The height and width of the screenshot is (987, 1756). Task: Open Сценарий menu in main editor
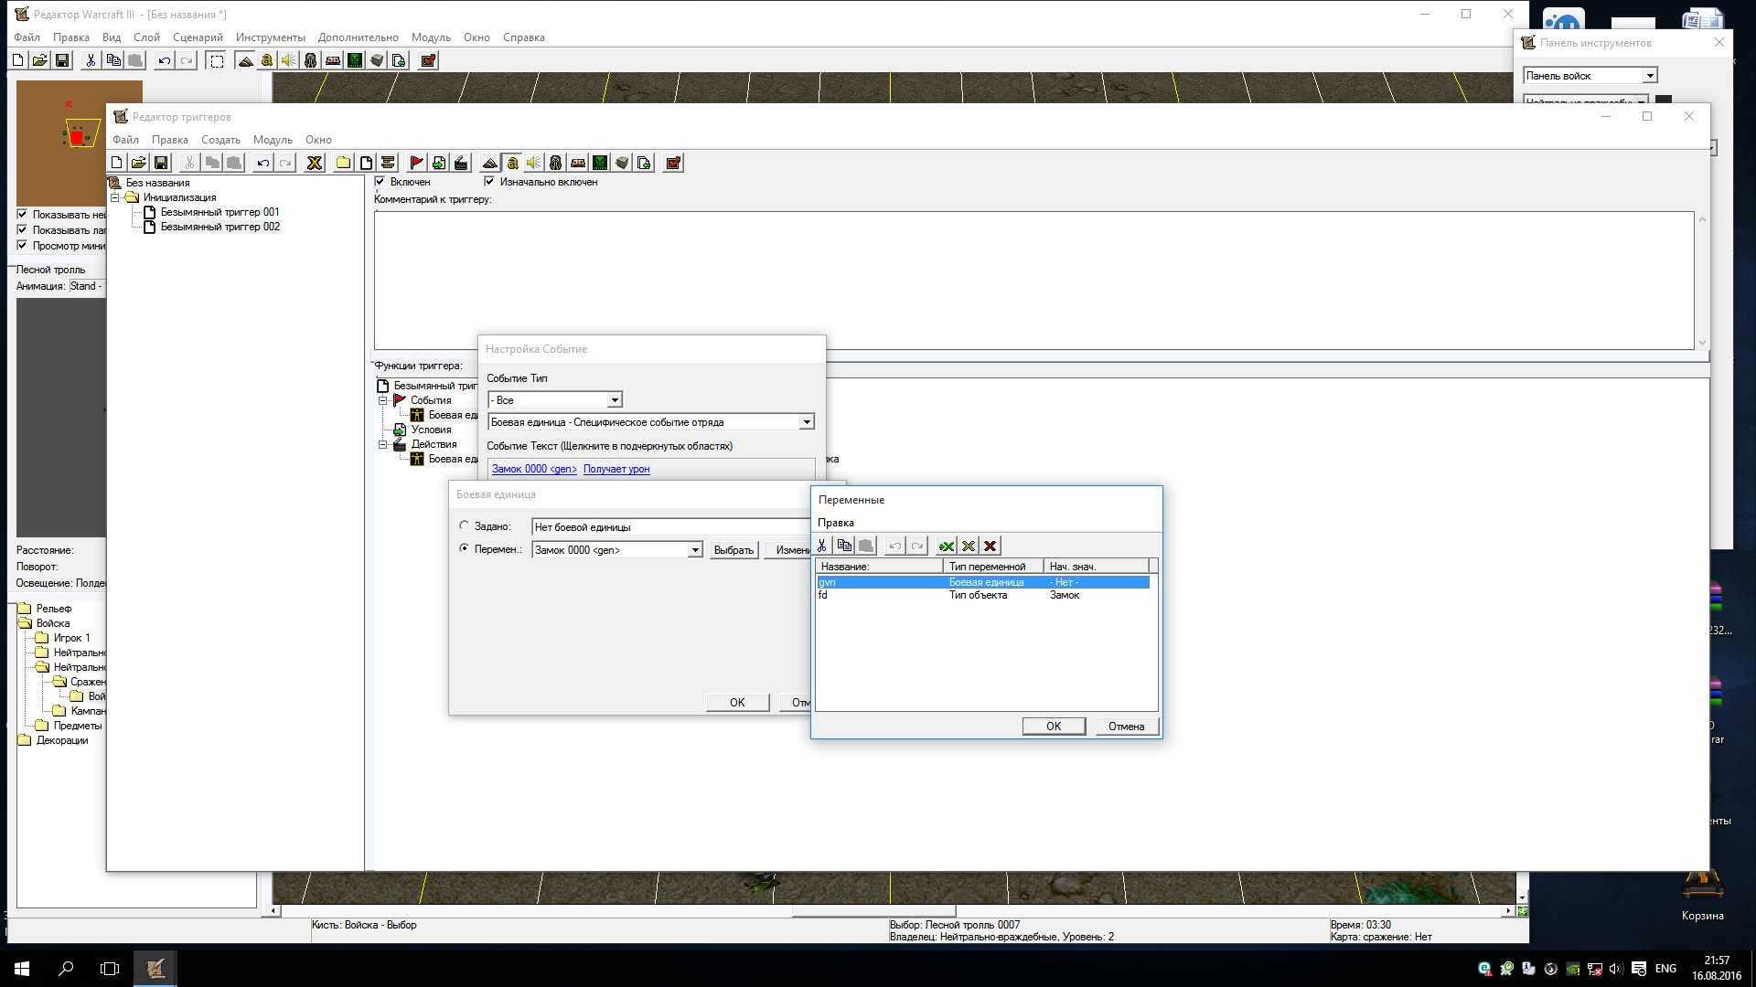(x=198, y=37)
